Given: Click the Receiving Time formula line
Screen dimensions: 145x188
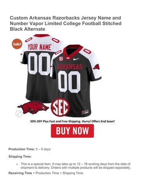Looking at the screenshot, I should point(46,173).
